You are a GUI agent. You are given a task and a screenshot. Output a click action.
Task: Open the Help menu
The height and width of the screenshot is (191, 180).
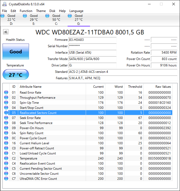(62, 11)
